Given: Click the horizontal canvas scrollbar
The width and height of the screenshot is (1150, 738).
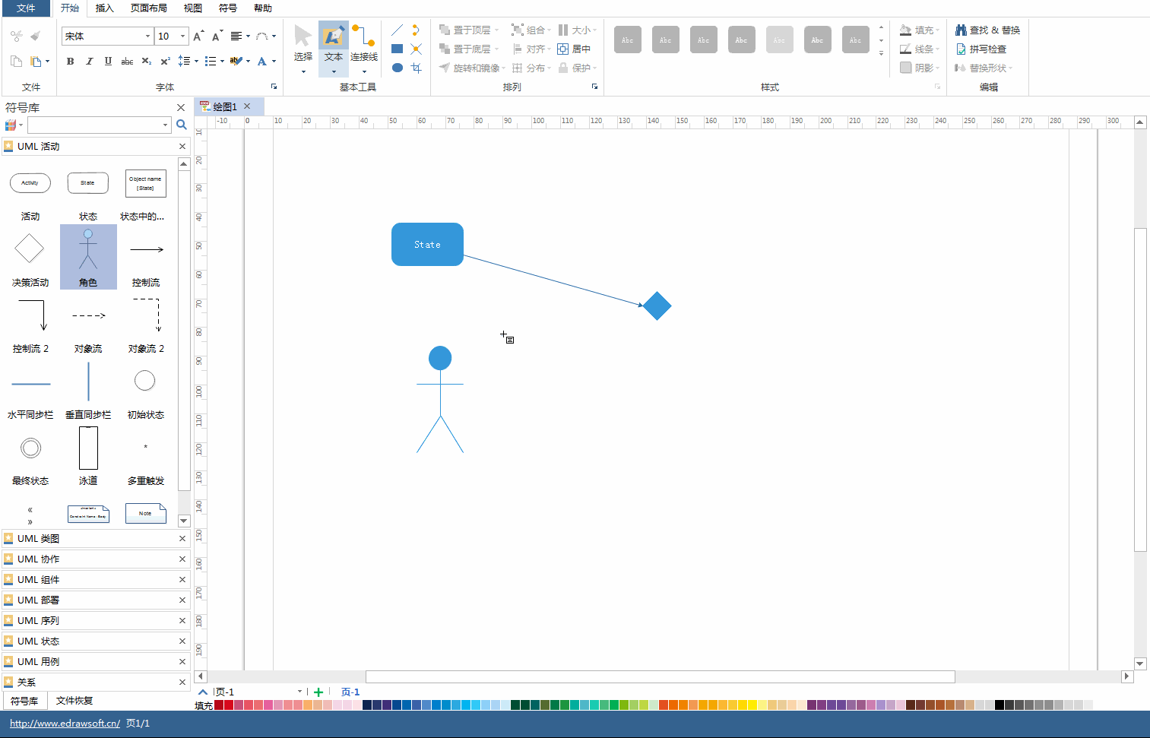Looking at the screenshot, I should tap(660, 676).
